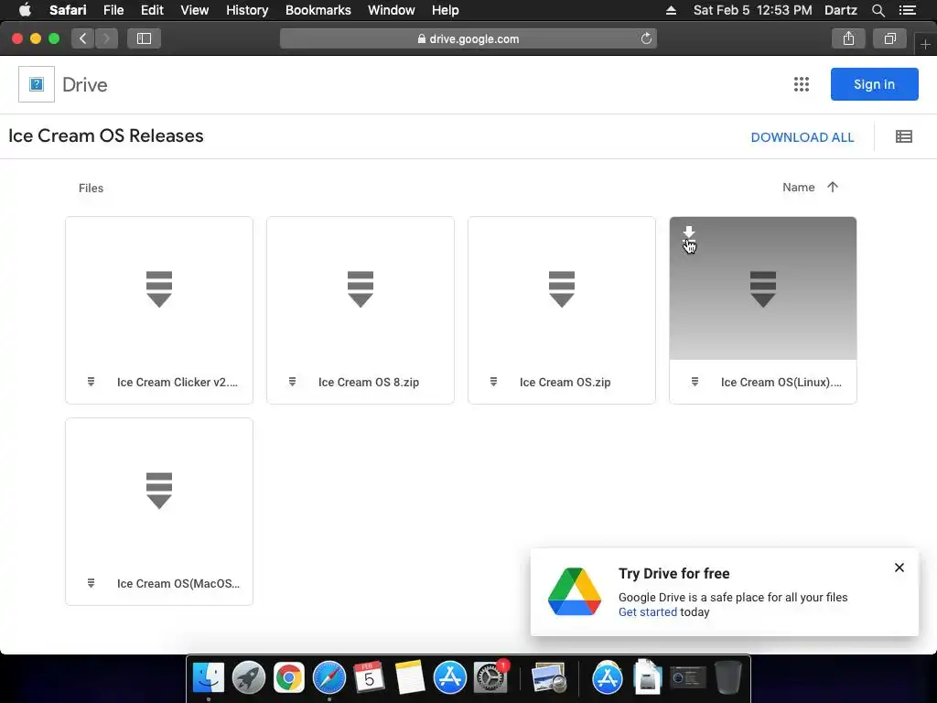Click the Dartz user name in menu bar

coord(840,10)
